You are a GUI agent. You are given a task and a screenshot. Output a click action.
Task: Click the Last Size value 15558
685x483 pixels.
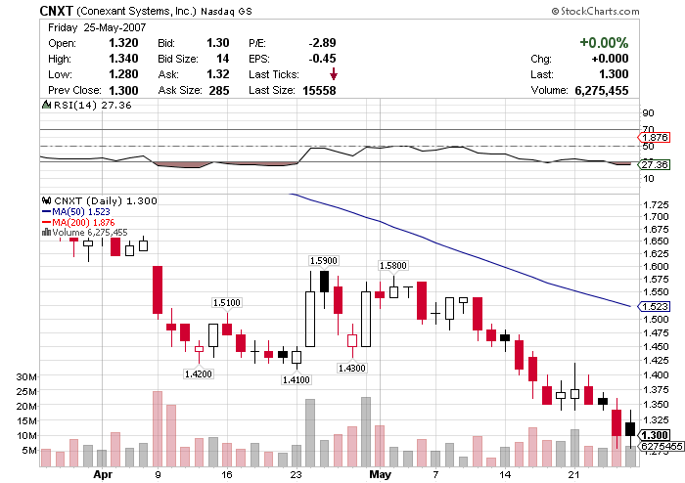point(319,90)
